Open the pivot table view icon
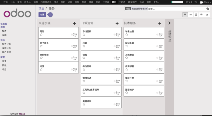 click(x=201, y=15)
